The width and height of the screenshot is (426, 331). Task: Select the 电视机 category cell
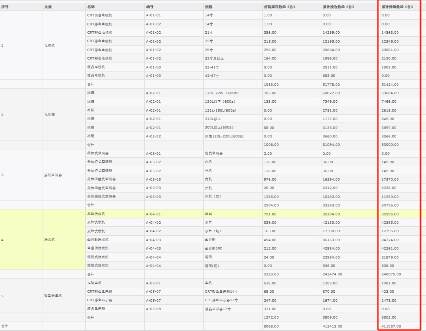click(x=50, y=46)
